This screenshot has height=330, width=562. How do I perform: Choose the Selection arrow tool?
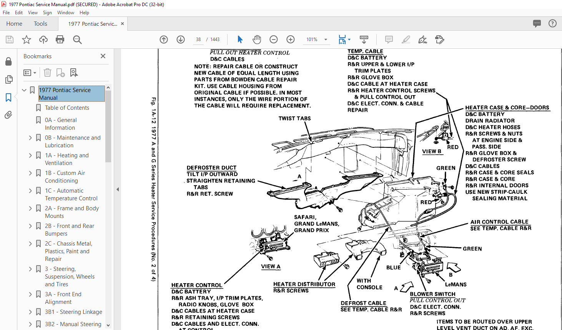[240, 40]
